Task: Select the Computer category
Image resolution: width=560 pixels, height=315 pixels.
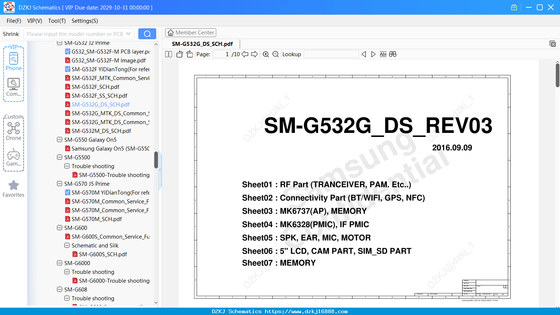Action: [x=14, y=87]
